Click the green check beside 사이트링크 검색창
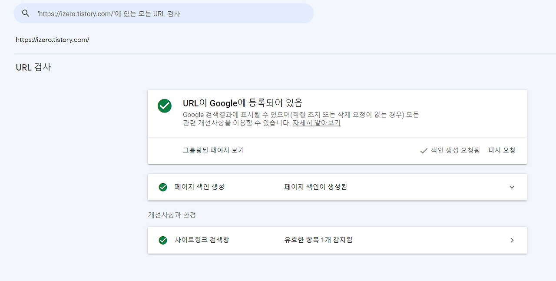Image resolution: width=556 pixels, height=281 pixels. pos(163,240)
